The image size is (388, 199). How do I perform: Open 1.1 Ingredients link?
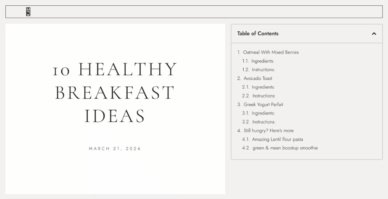(x=263, y=61)
